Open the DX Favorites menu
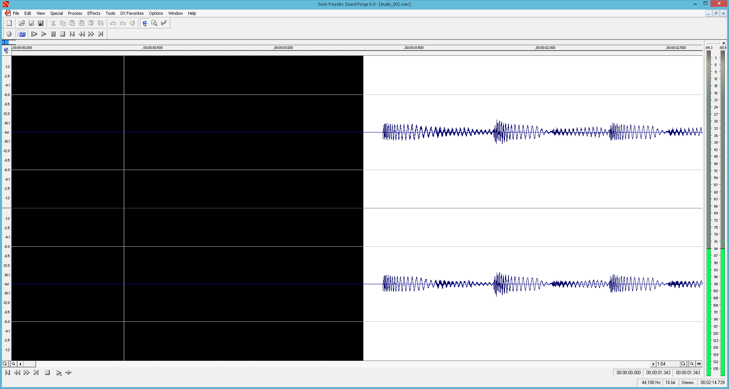Viewport: 729px width, 389px height. point(132,13)
